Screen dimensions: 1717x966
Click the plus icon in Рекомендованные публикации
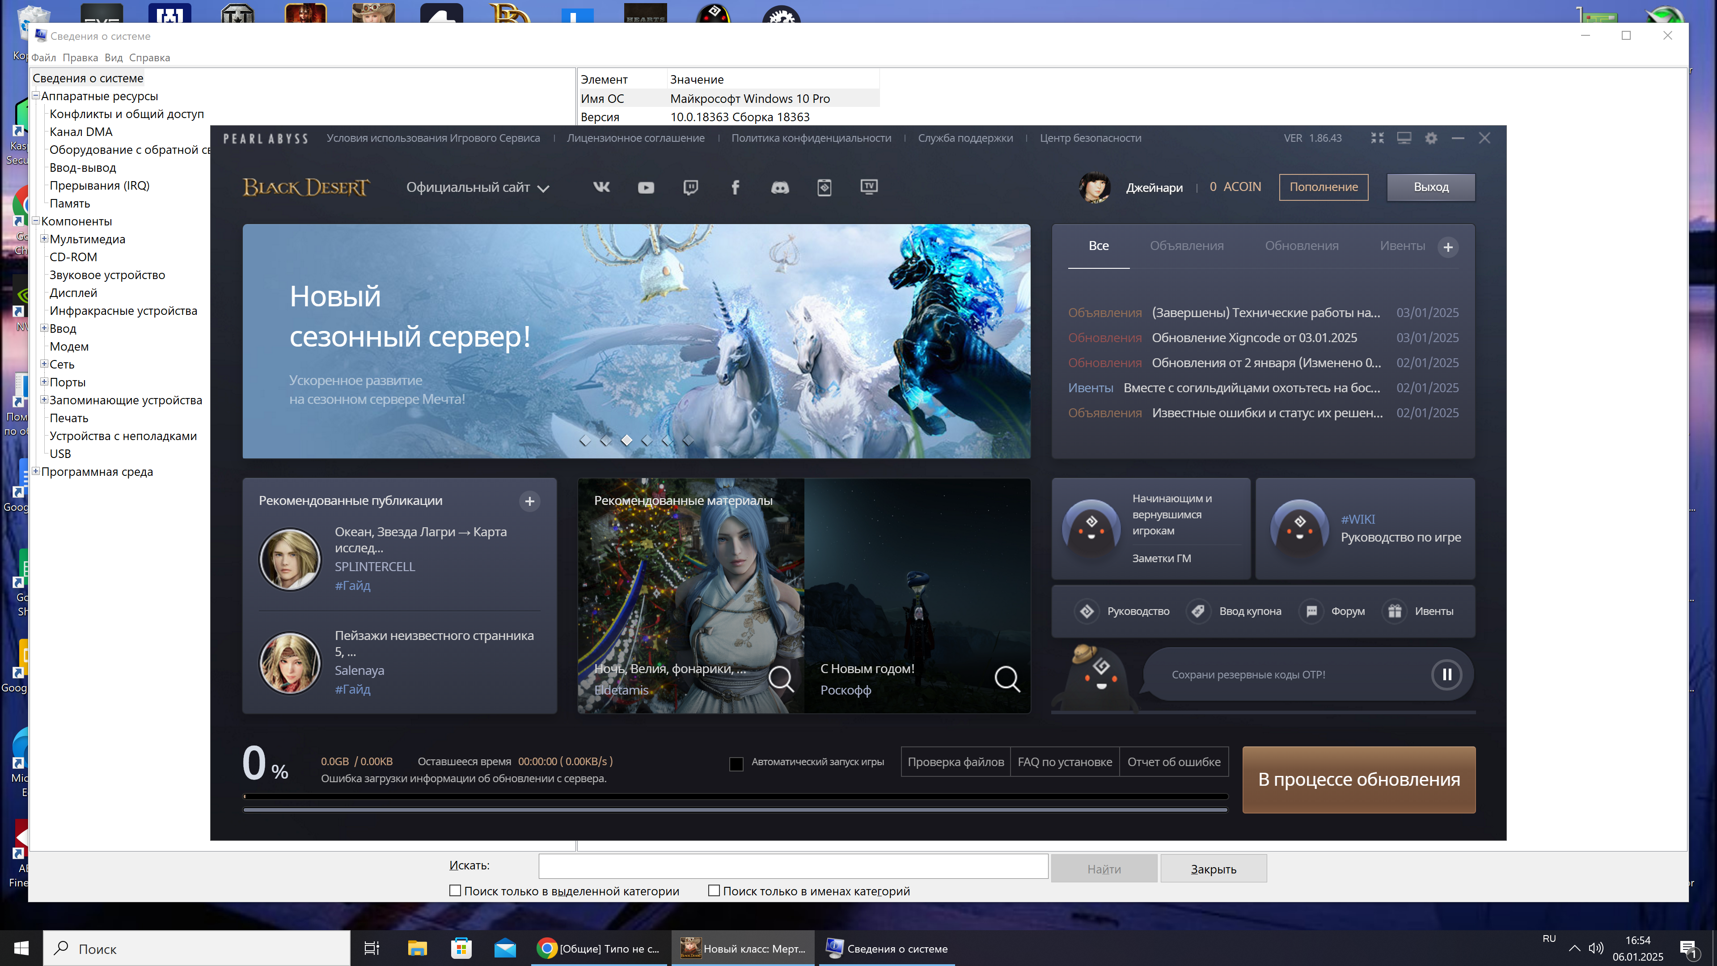530,501
